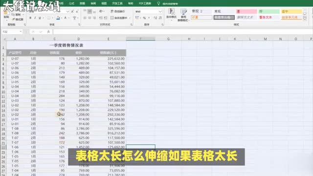Switch to the 数据 (Data) tab
Viewport: 313px width, 176px height.
point(82,3)
